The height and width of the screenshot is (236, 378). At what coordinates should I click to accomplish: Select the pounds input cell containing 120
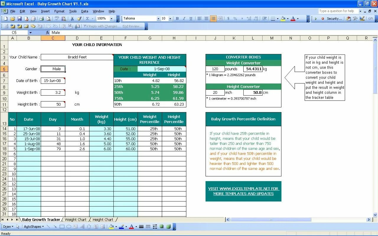[215, 69]
